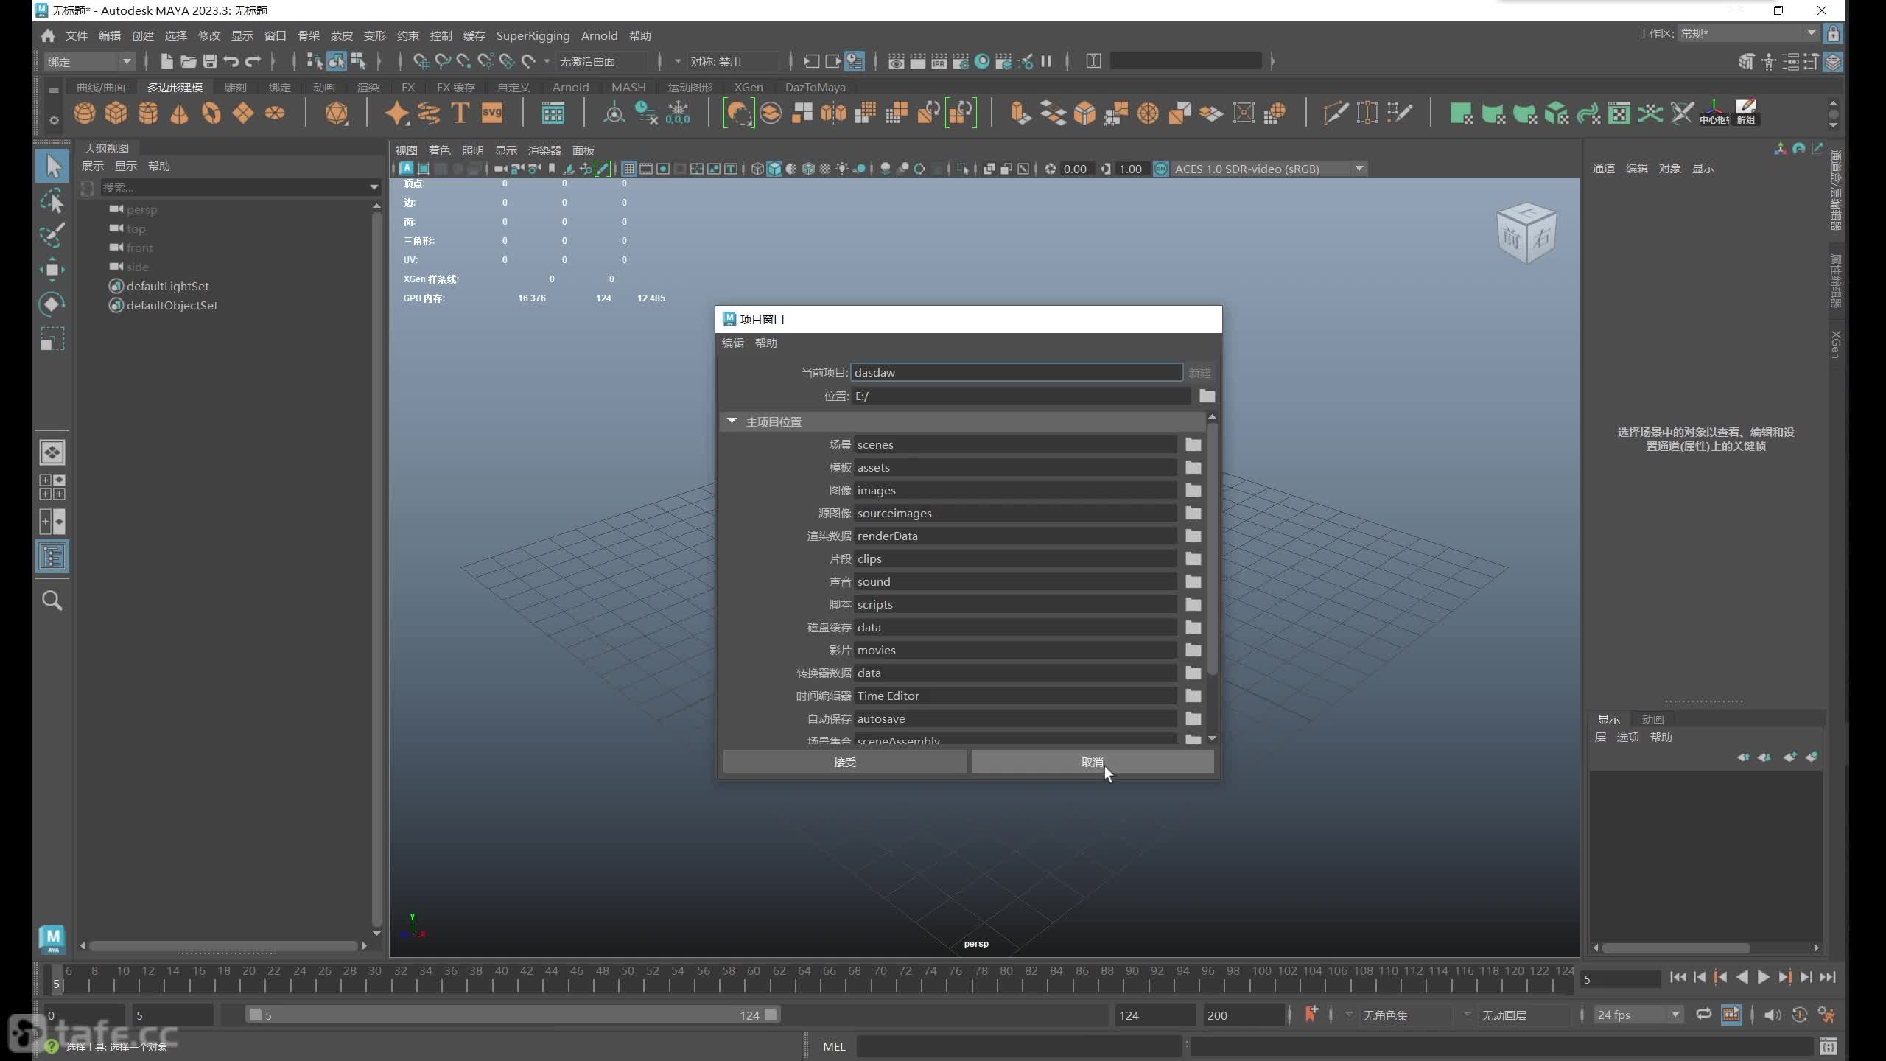This screenshot has width=1886, height=1061.
Task: Click the view cube in viewport
Action: click(x=1526, y=234)
